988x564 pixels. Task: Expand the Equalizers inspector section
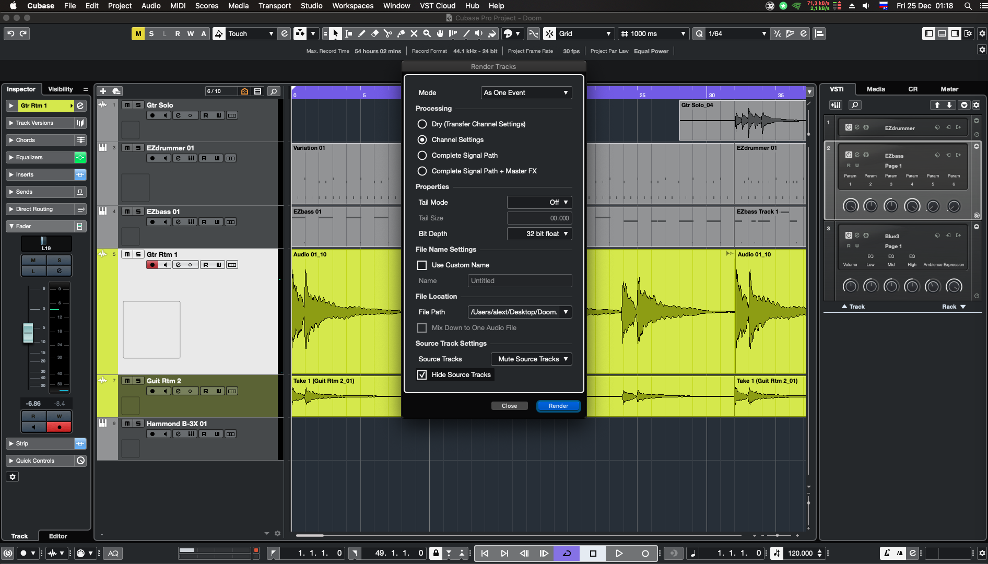coord(29,158)
